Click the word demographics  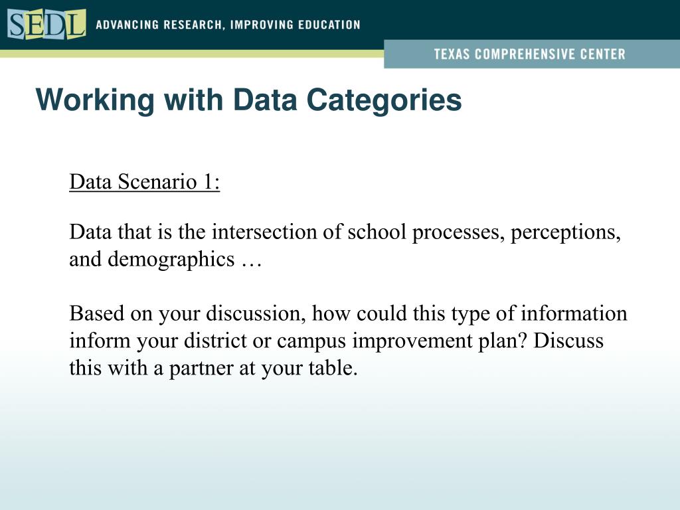click(x=171, y=260)
